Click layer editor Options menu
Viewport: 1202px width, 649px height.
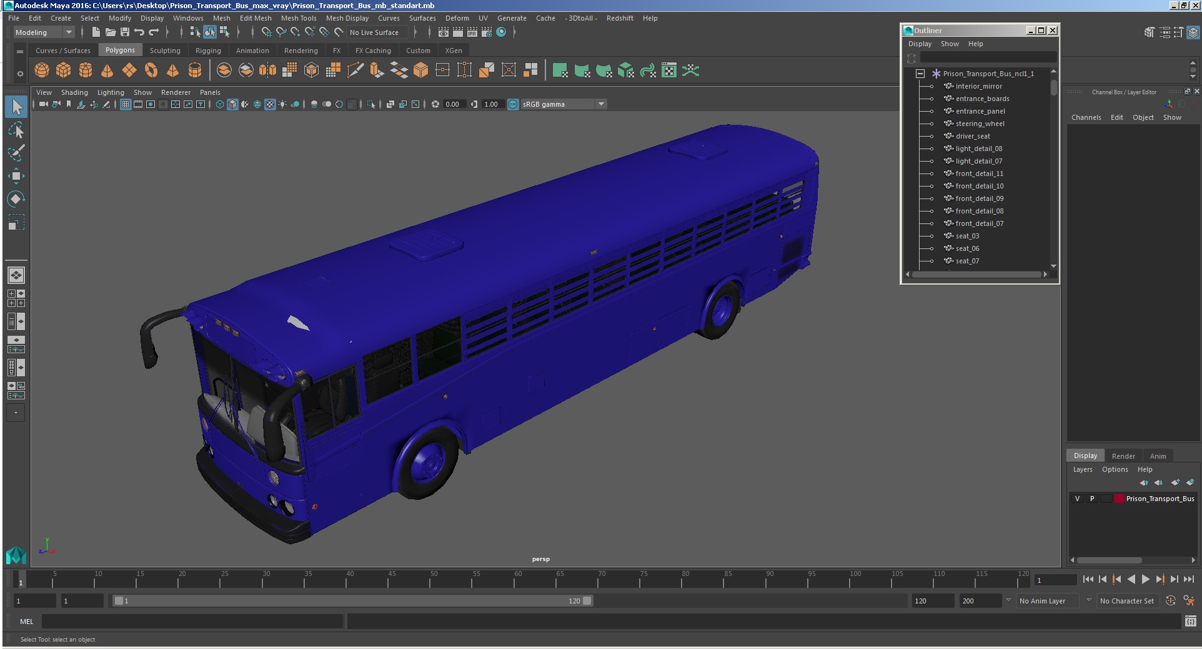[1115, 469]
